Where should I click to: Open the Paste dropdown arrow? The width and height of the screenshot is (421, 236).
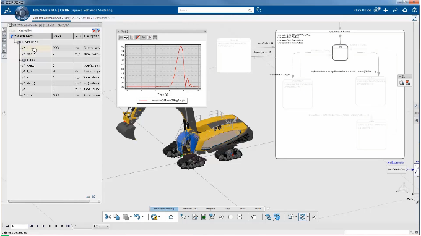tap(131, 217)
